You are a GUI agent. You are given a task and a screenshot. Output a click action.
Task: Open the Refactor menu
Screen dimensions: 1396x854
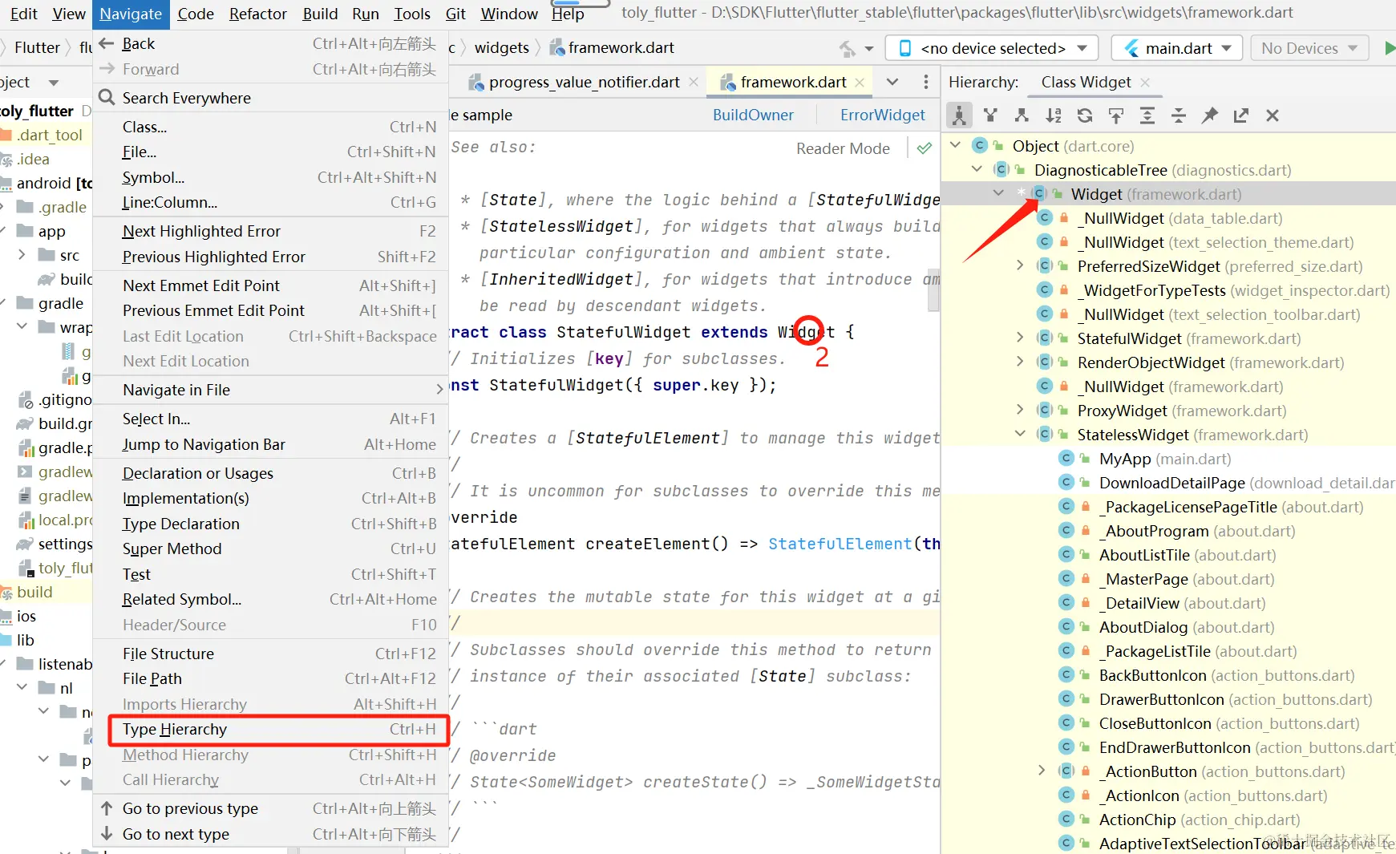257,14
